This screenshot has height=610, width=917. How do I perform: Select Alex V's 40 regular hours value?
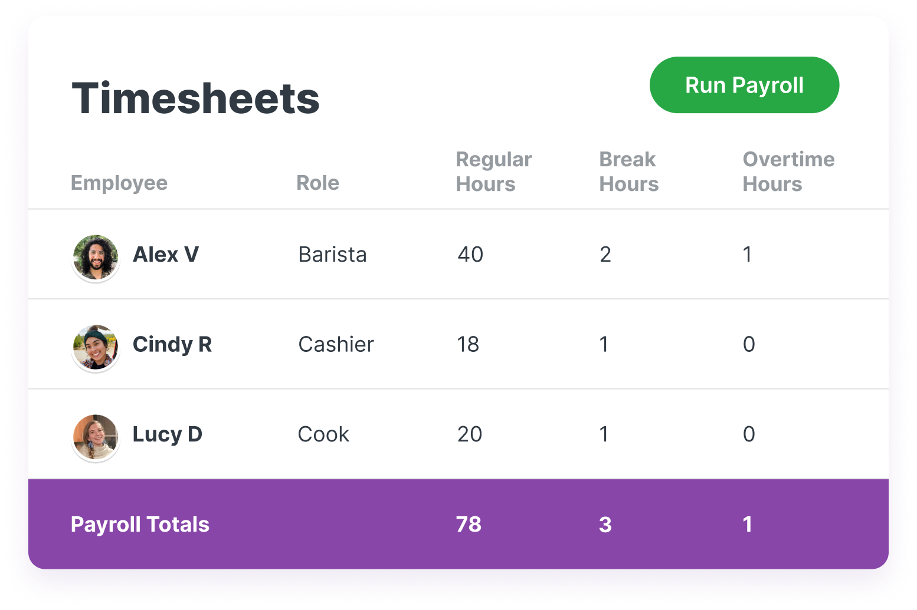pyautogui.click(x=470, y=255)
